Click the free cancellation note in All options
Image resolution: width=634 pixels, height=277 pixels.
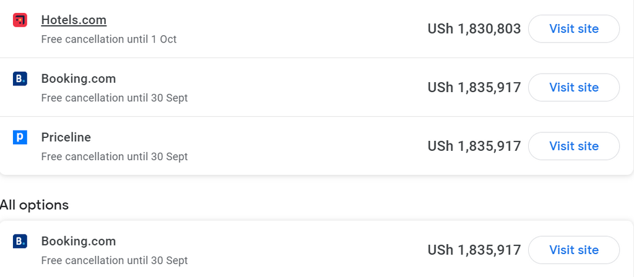(114, 260)
